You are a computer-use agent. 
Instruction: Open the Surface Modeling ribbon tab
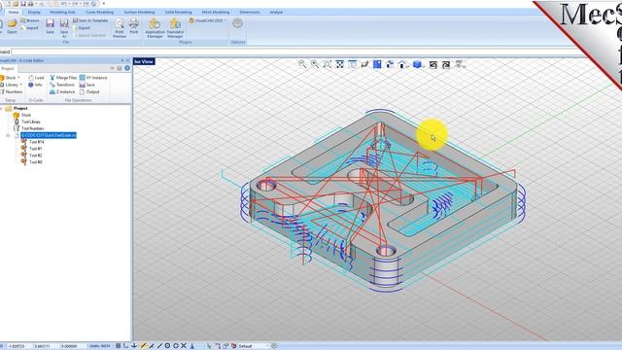[x=139, y=13]
